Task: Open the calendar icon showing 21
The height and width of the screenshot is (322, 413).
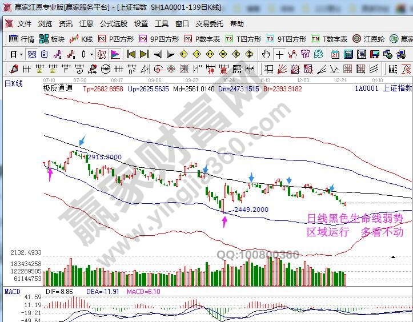Action: coord(335,55)
